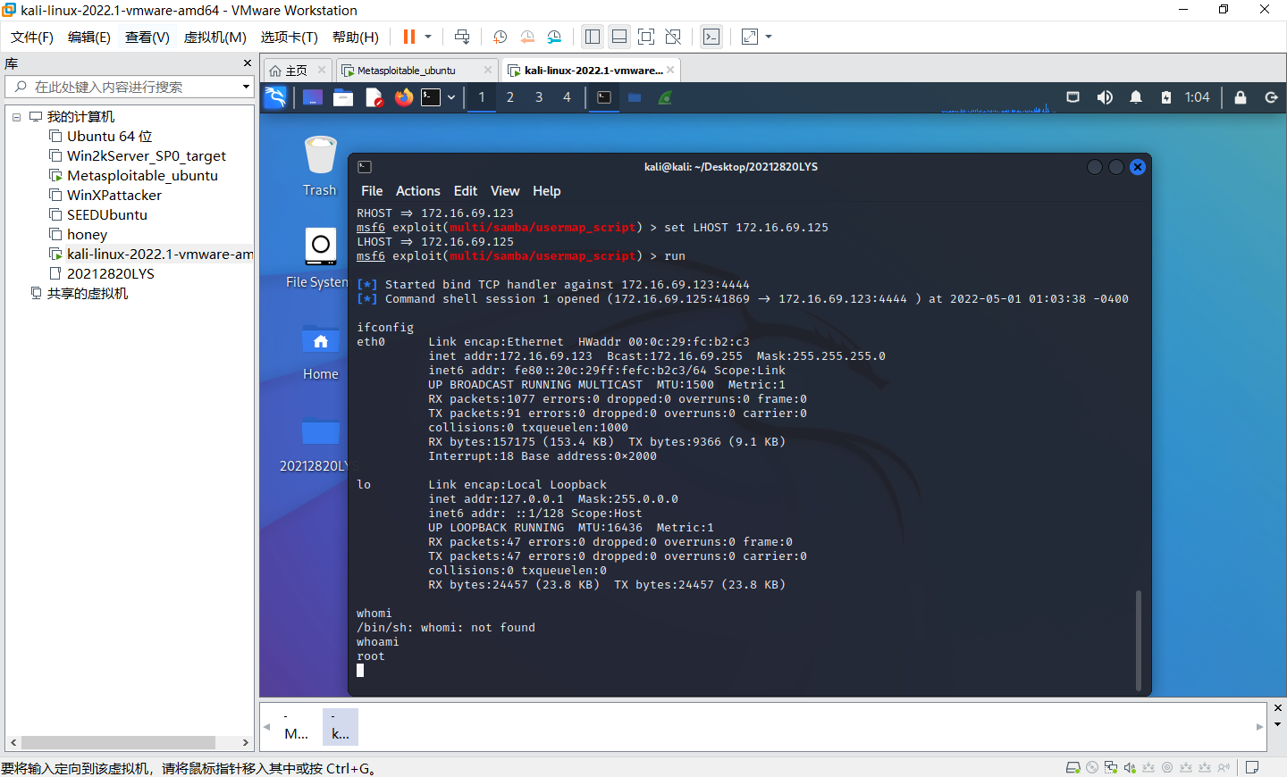Image resolution: width=1287 pixels, height=777 pixels.
Task: Close the Metasploitable_ubuntu tab
Action: click(488, 70)
